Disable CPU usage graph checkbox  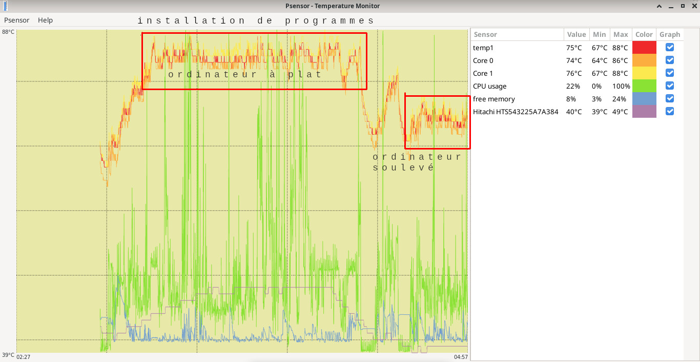point(669,86)
